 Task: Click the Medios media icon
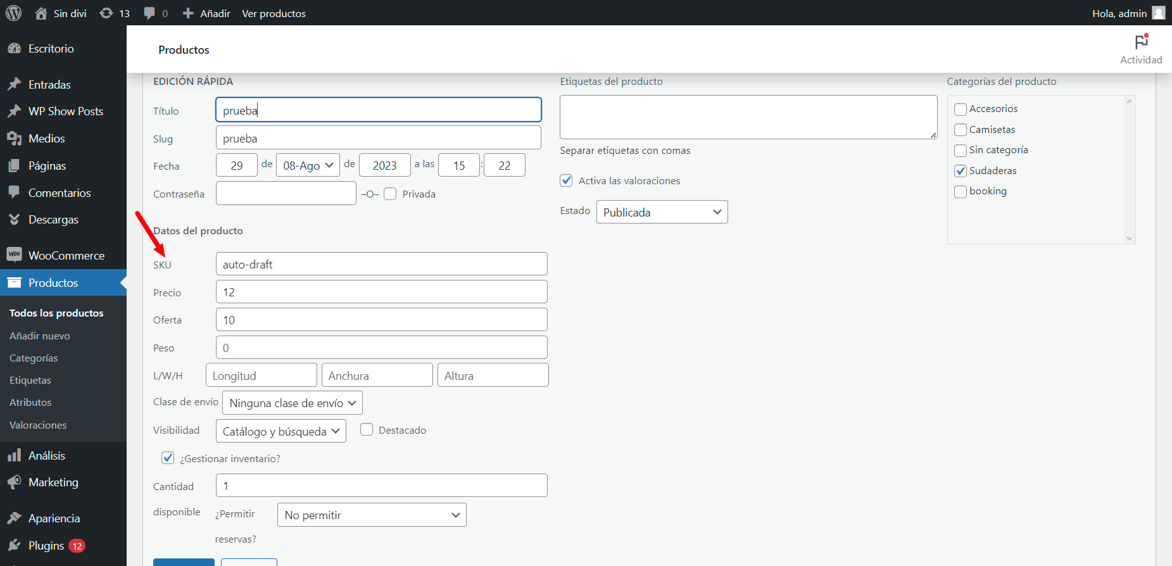click(x=14, y=138)
